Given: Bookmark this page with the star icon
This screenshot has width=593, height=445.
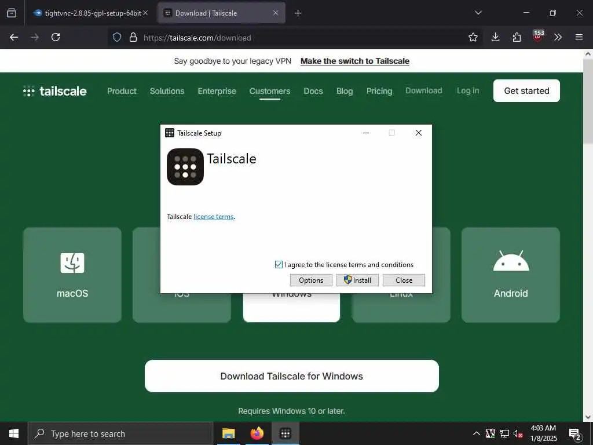Looking at the screenshot, I should (473, 37).
